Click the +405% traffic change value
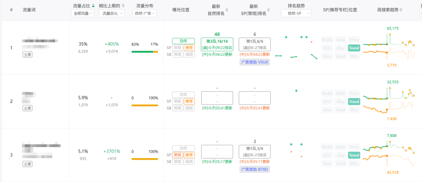Image resolution: width=422 pixels, height=182 pixels. click(x=112, y=44)
